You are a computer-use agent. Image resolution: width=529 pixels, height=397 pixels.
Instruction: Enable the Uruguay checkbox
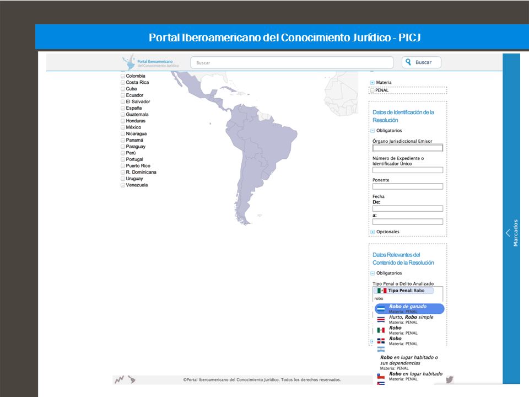[x=123, y=179]
